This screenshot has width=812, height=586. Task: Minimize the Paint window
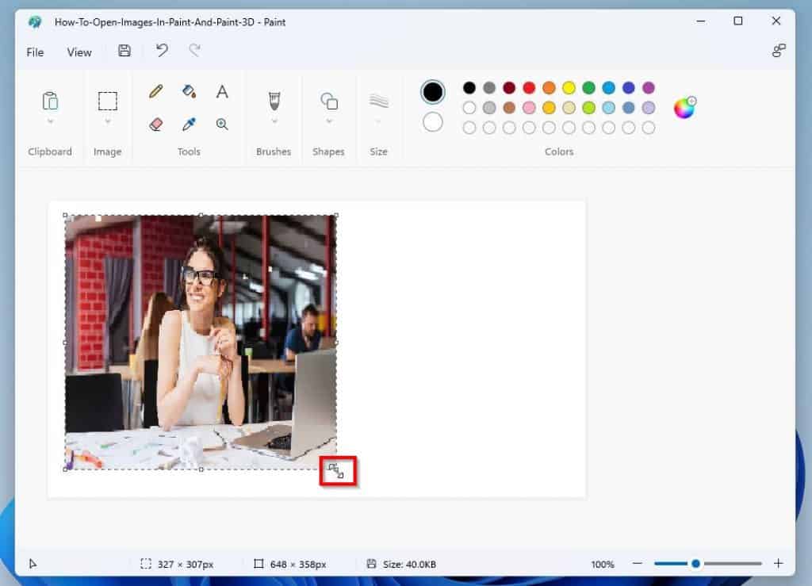pos(701,21)
